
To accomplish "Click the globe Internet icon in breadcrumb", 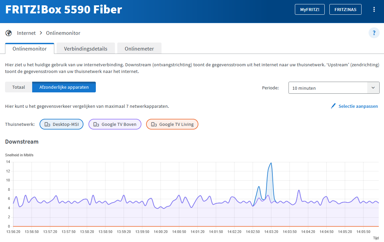I will click(x=9, y=33).
